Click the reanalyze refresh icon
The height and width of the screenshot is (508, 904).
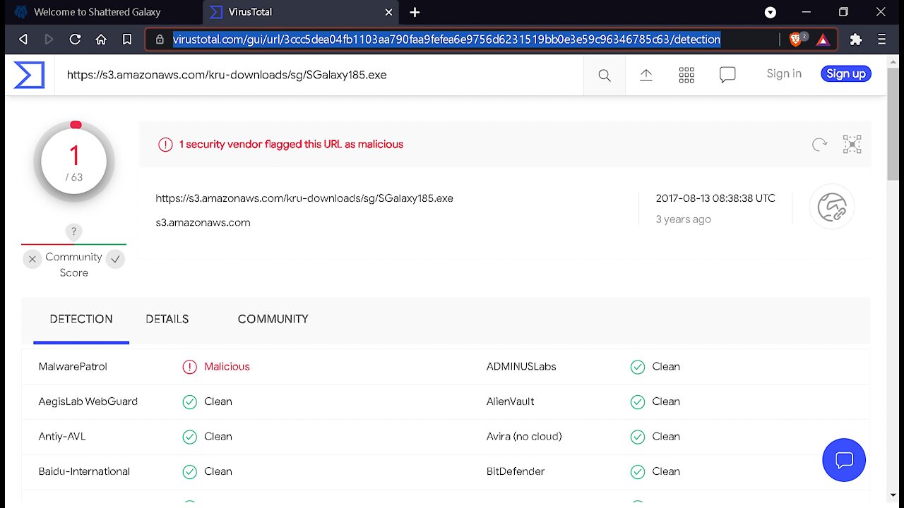(819, 145)
